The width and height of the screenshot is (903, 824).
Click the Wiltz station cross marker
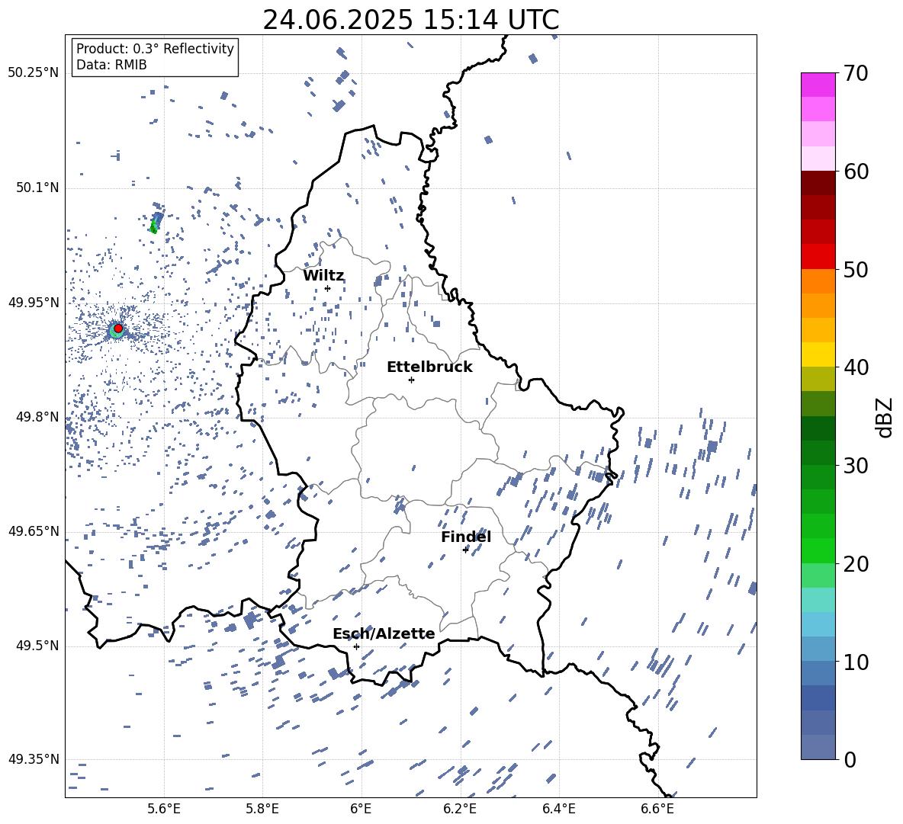pyautogui.click(x=327, y=288)
